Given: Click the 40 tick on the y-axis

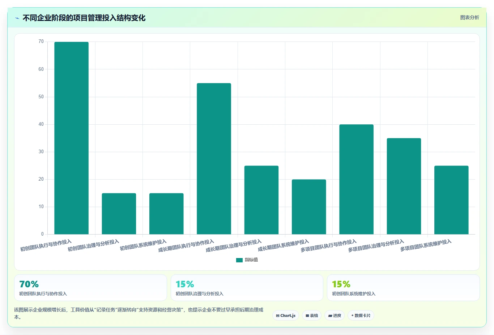Looking at the screenshot, I should pos(41,124).
